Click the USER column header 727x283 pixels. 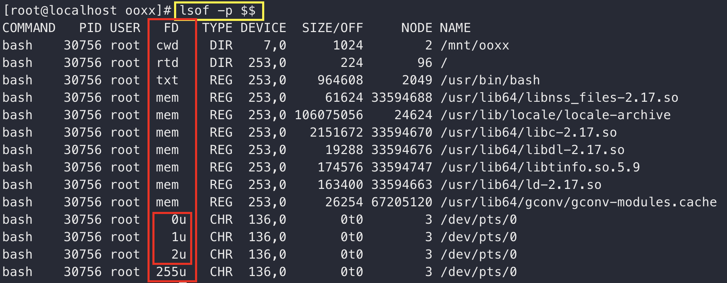coord(125,28)
